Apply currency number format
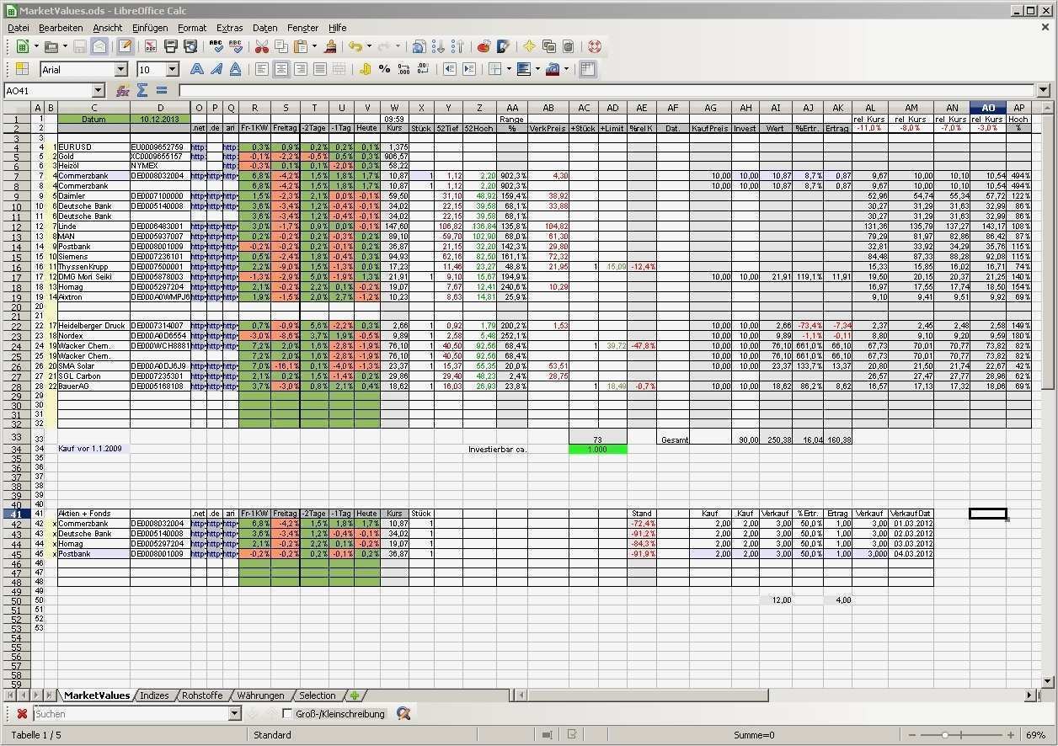This screenshot has height=746, width=1058. pos(365,69)
